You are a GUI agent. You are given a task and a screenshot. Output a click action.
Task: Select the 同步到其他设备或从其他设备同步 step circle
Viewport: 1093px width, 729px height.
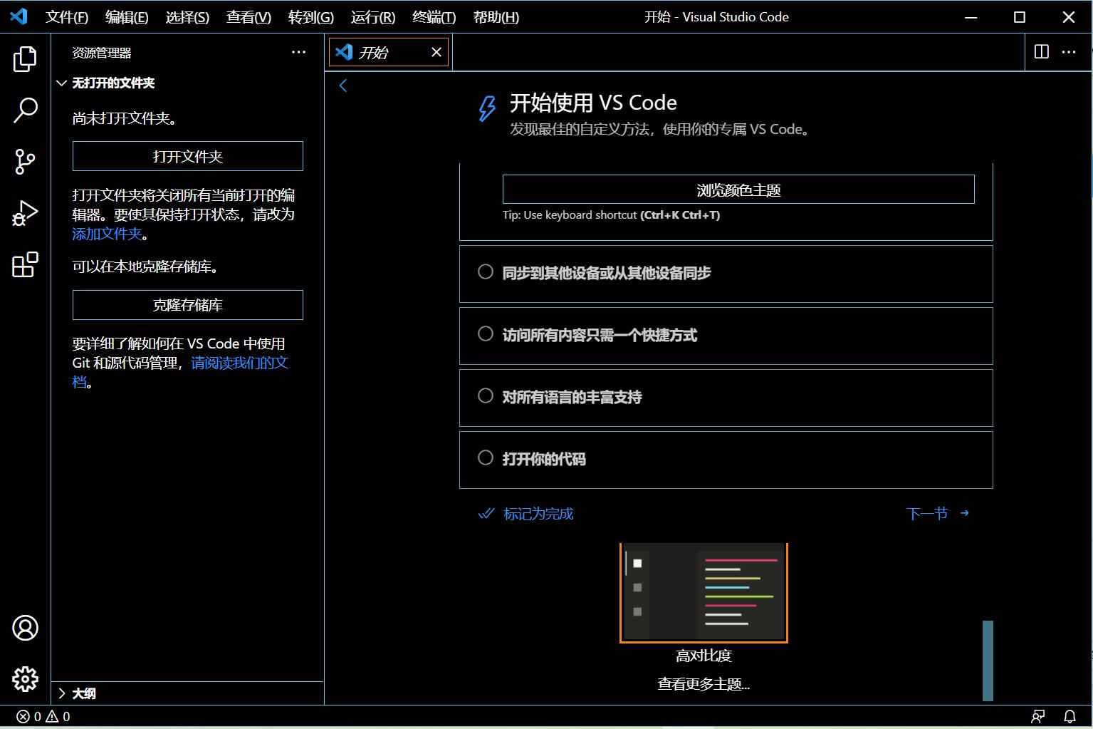click(x=486, y=272)
